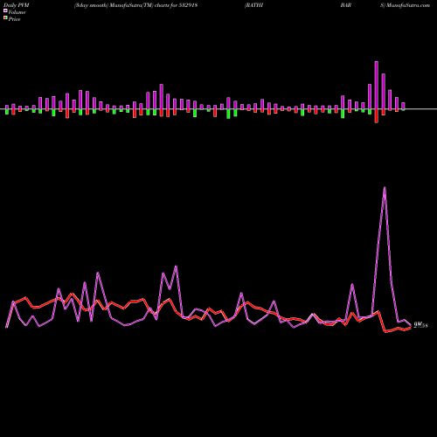Click the highest peak of the magenta volume line
The width and height of the screenshot is (437, 437).
(x=385, y=188)
